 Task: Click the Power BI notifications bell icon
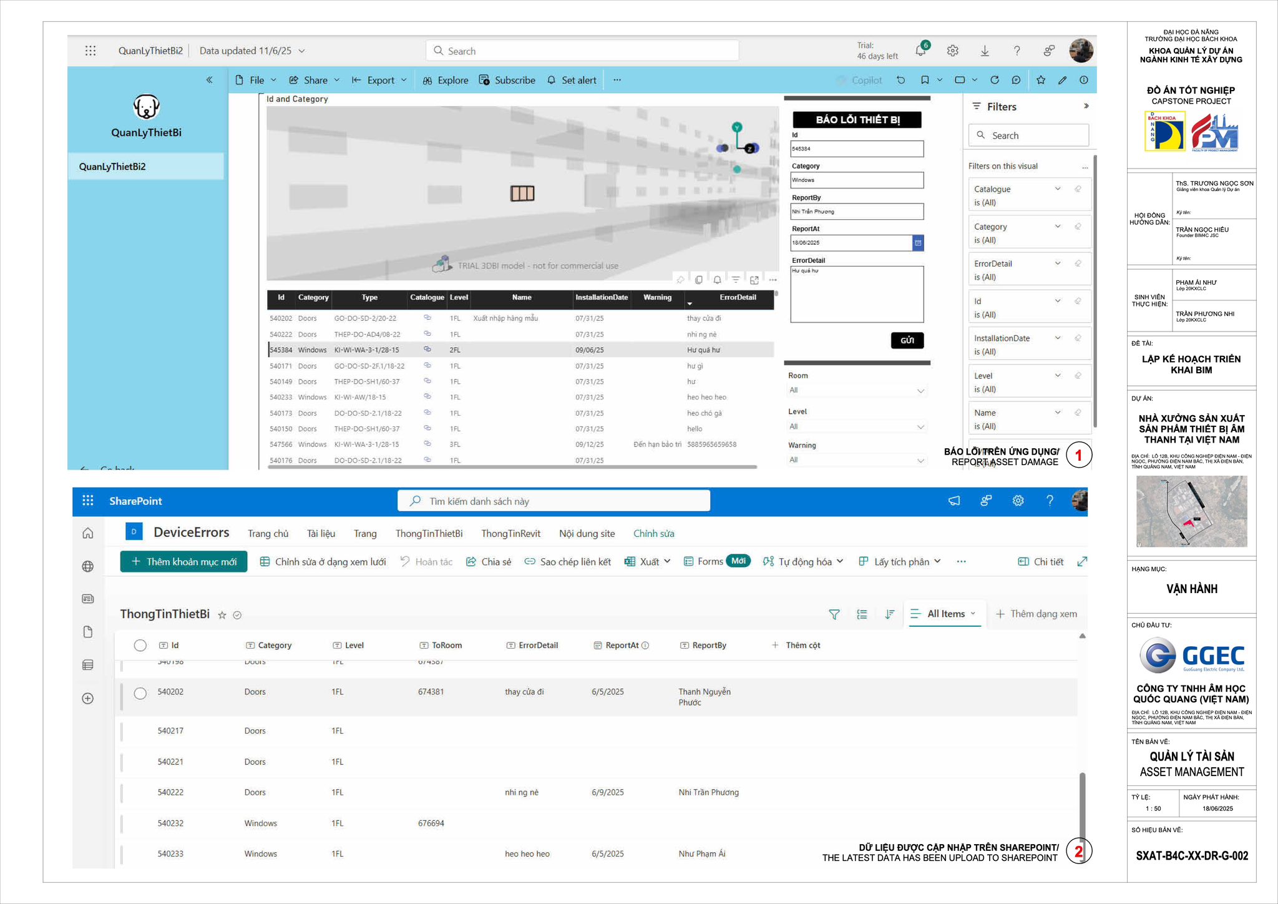click(920, 51)
